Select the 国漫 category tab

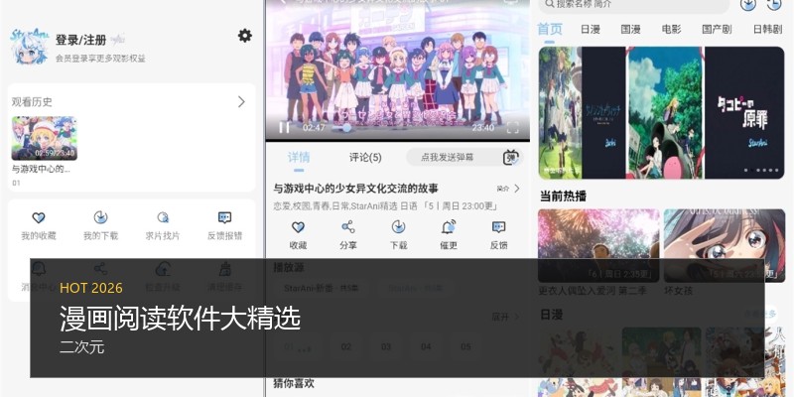tap(631, 29)
